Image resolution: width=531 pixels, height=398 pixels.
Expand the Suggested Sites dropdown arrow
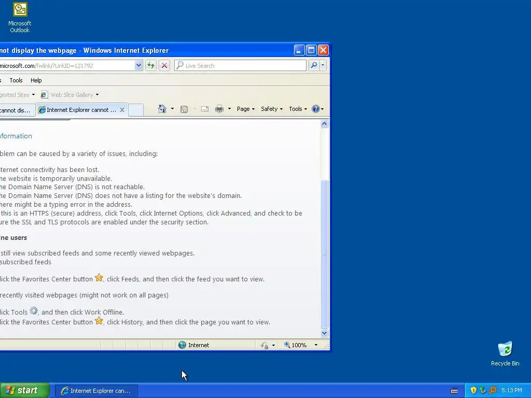pyautogui.click(x=33, y=95)
